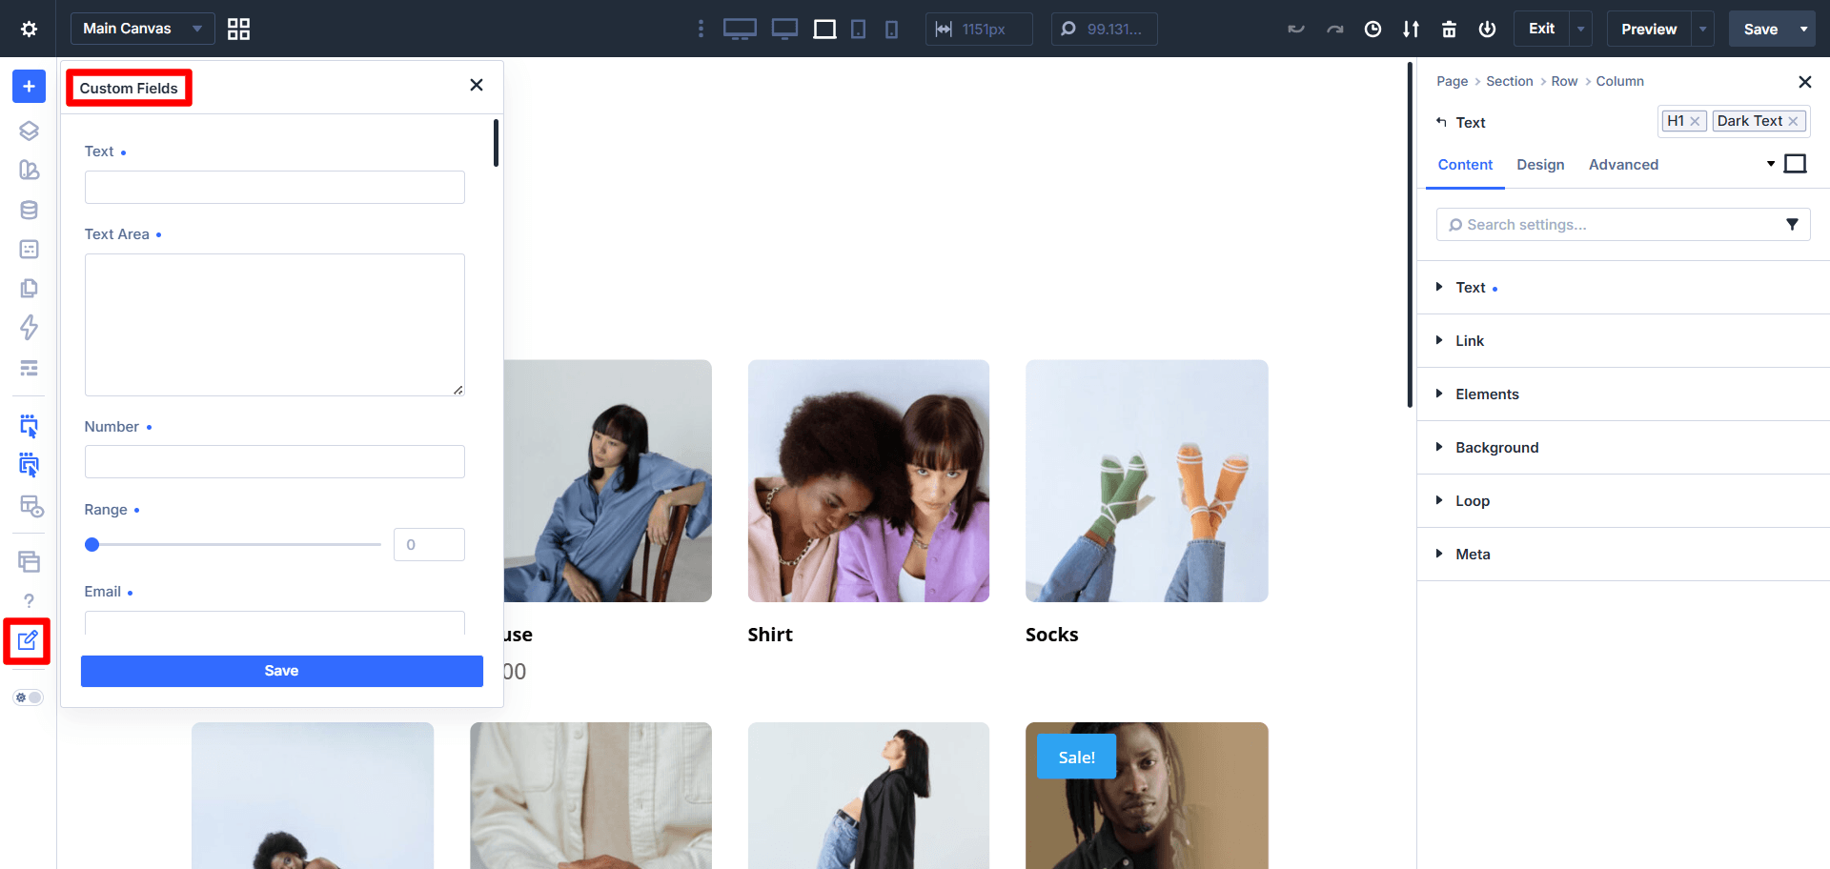This screenshot has height=869, width=1830.
Task: Open the database icon in left sidebar
Action: click(x=29, y=210)
